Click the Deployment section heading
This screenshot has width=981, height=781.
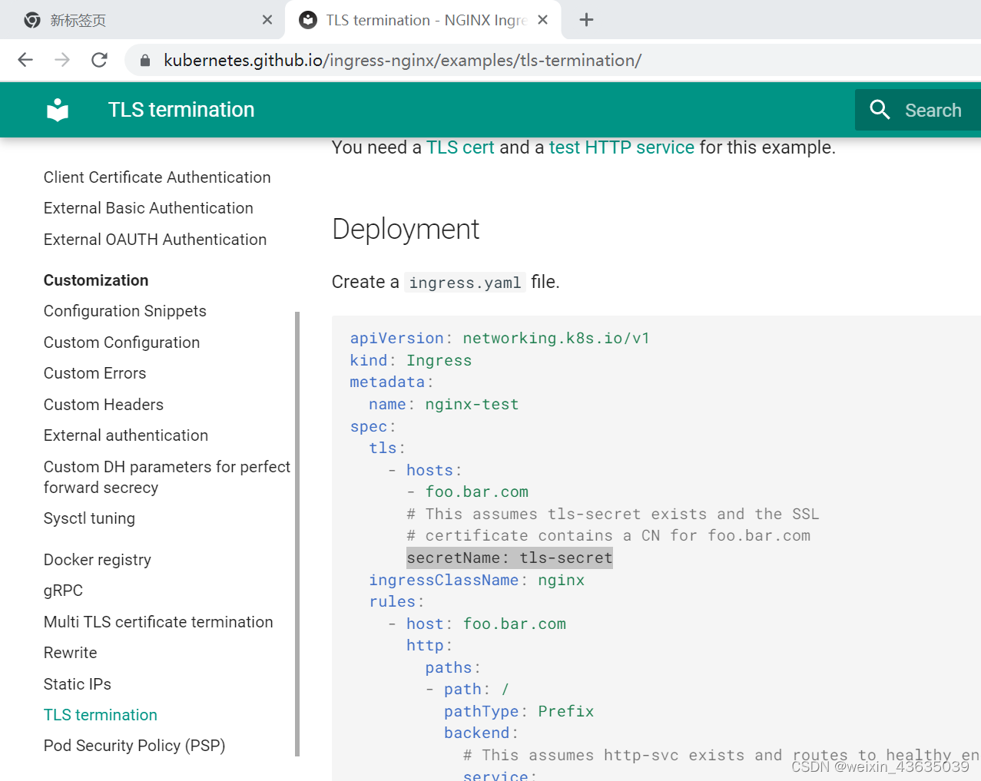(x=406, y=229)
